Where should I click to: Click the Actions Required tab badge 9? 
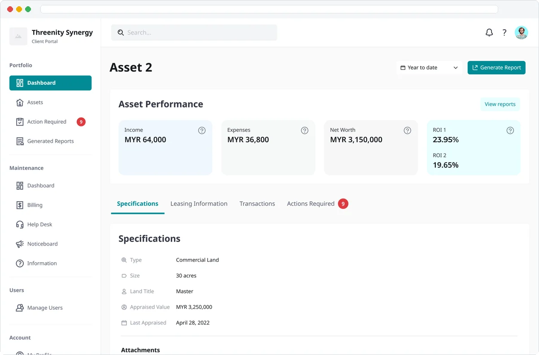click(x=343, y=203)
